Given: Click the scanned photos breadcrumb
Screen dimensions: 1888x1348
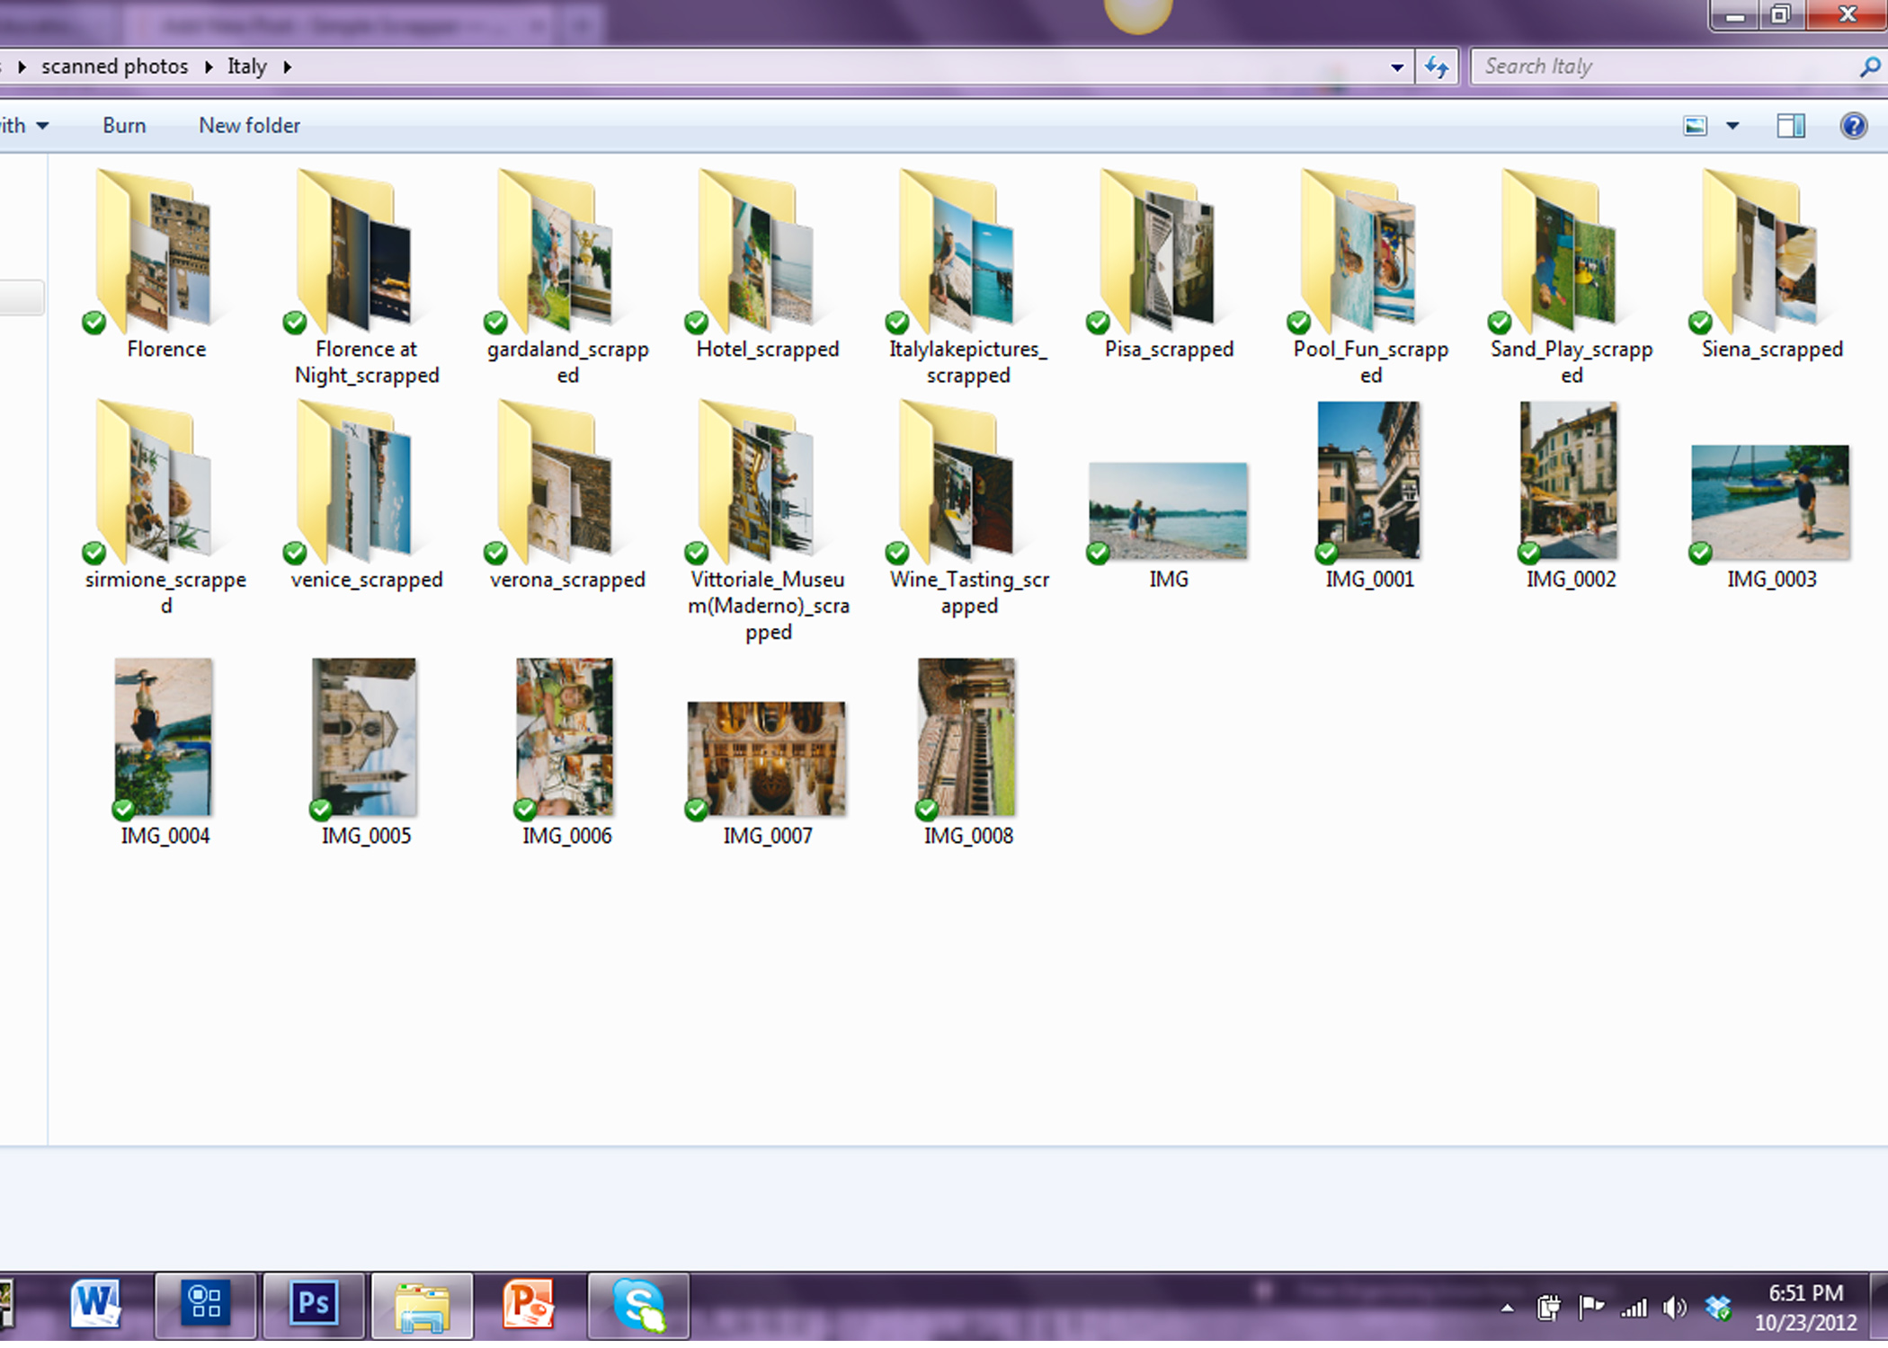Looking at the screenshot, I should tap(115, 67).
